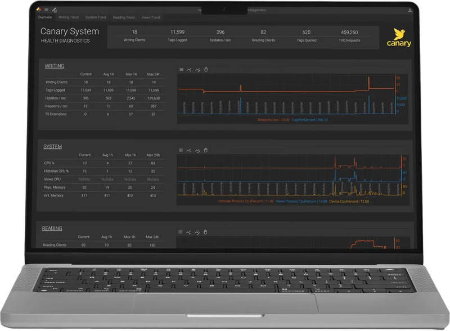This screenshot has width=450, height=331.
Task: Click the Virt. Memory row label
Action: point(53,196)
